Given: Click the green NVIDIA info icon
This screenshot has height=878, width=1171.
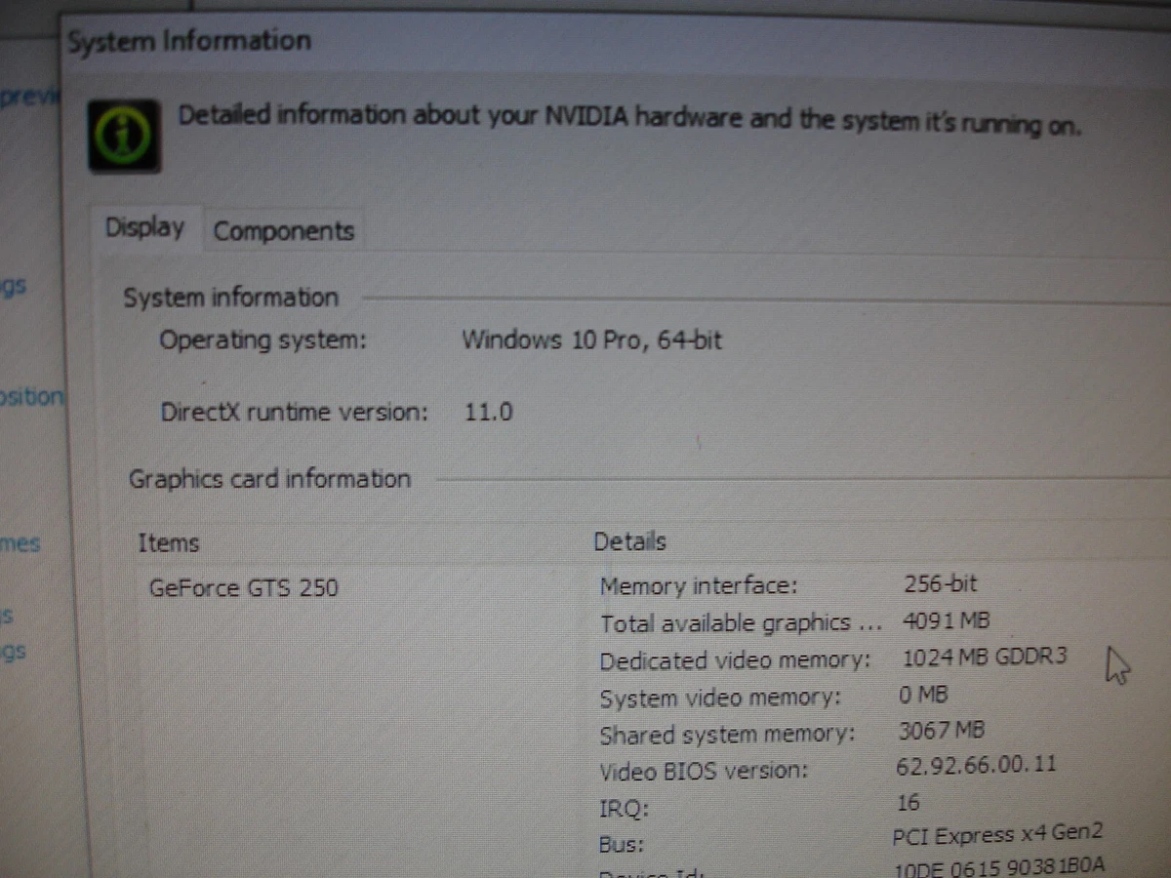Looking at the screenshot, I should pyautogui.click(x=124, y=136).
